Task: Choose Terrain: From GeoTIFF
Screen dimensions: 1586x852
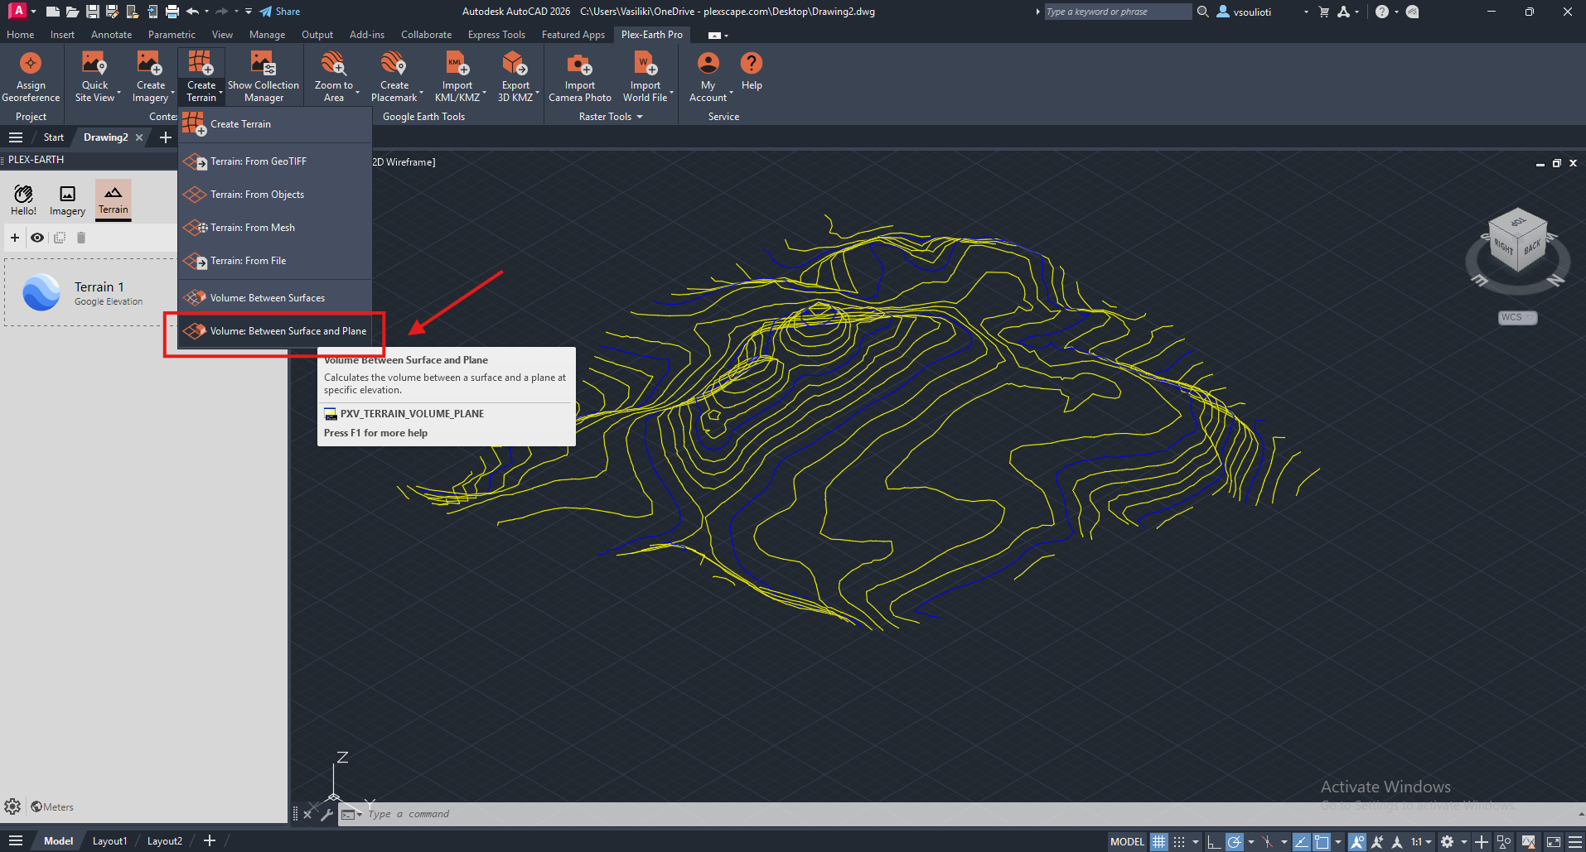Action: [275, 161]
